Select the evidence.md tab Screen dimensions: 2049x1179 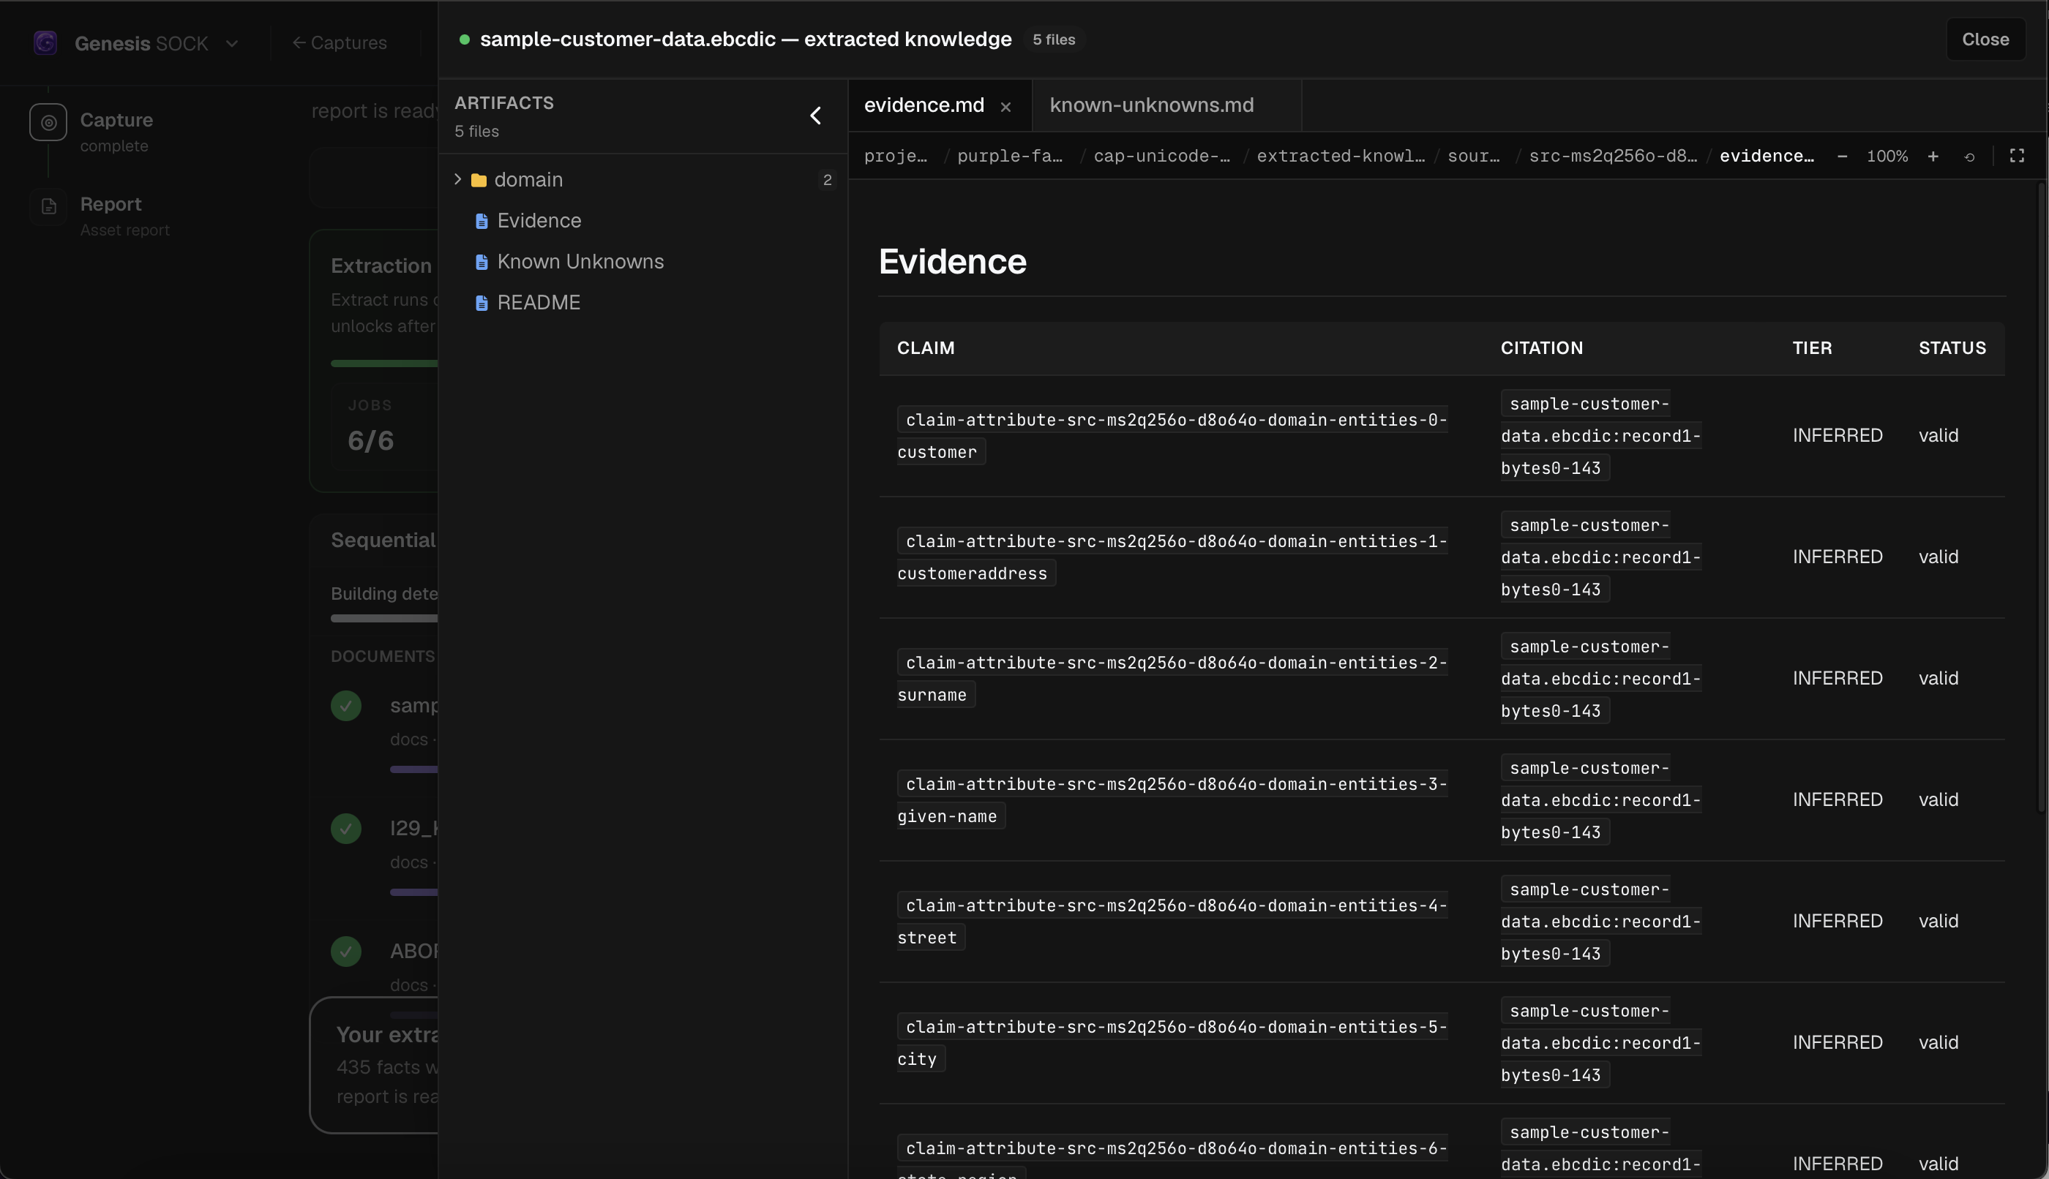click(924, 105)
